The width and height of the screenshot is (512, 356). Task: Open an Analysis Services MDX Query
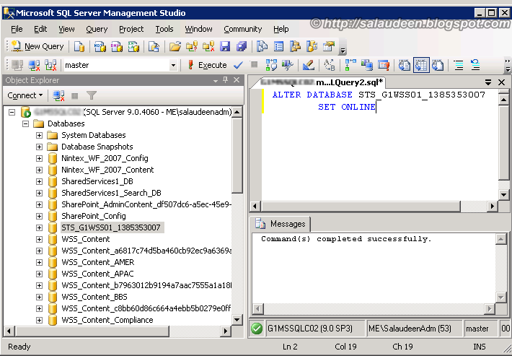100,47
